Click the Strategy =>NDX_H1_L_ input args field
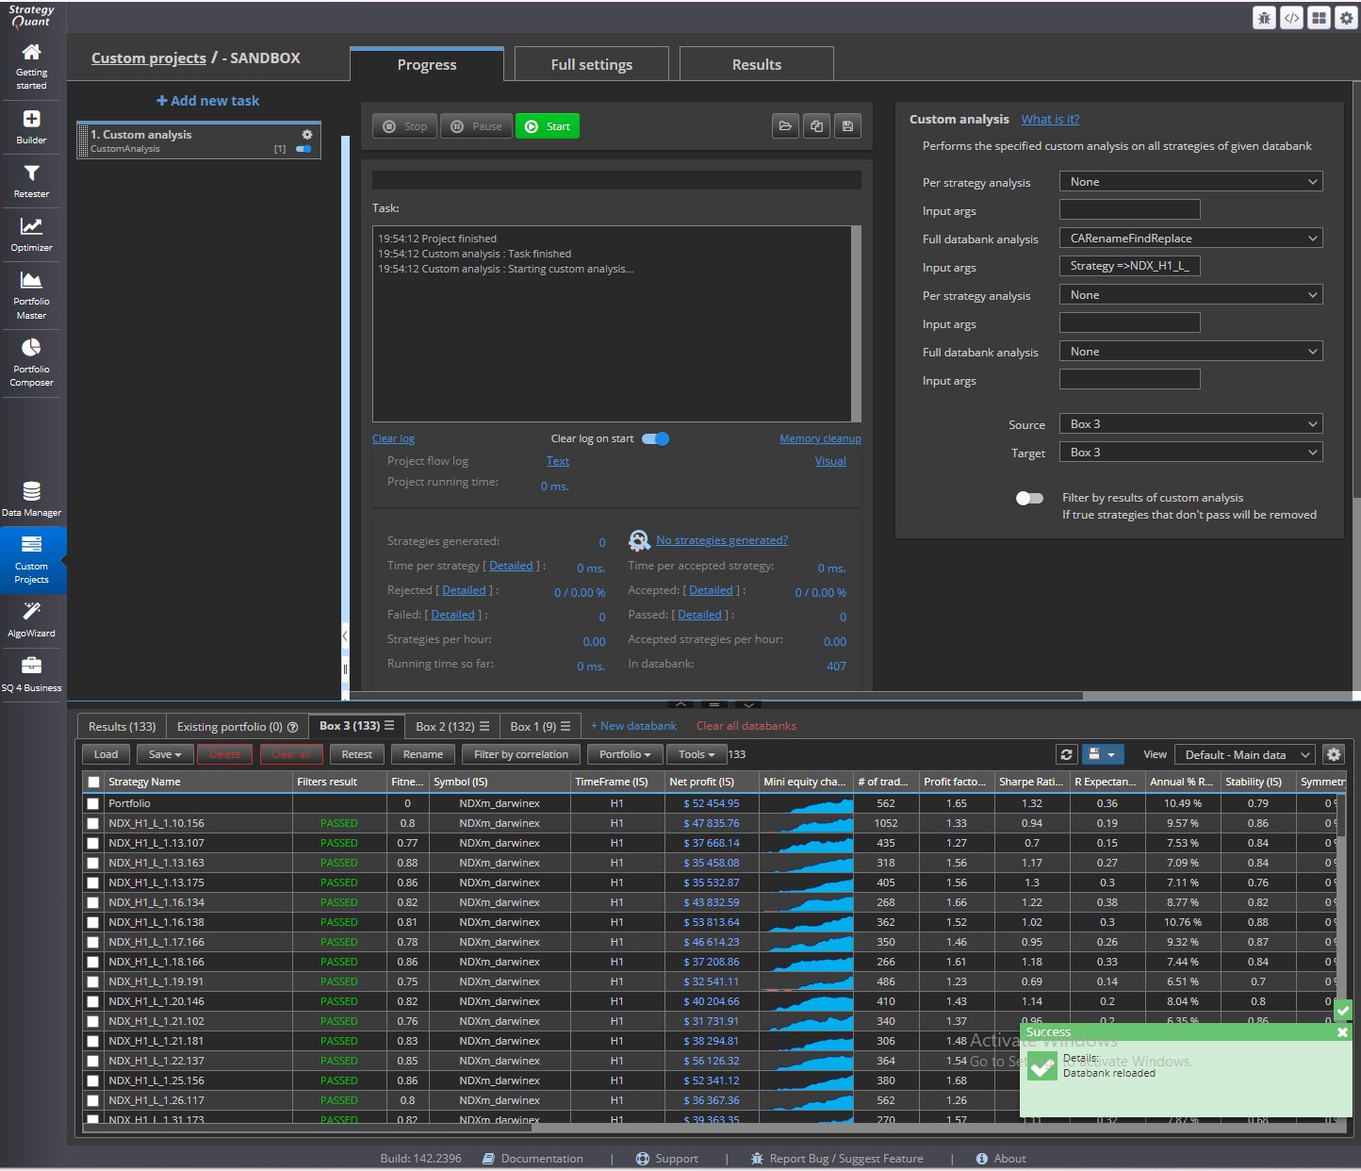Viewport: 1361px width, 1171px height. point(1129,266)
